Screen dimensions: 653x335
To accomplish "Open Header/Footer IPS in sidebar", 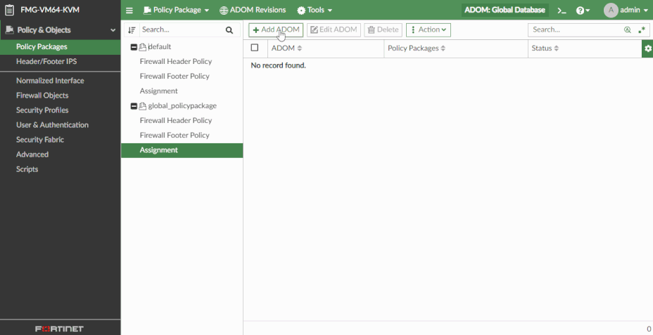I will tap(61, 62).
